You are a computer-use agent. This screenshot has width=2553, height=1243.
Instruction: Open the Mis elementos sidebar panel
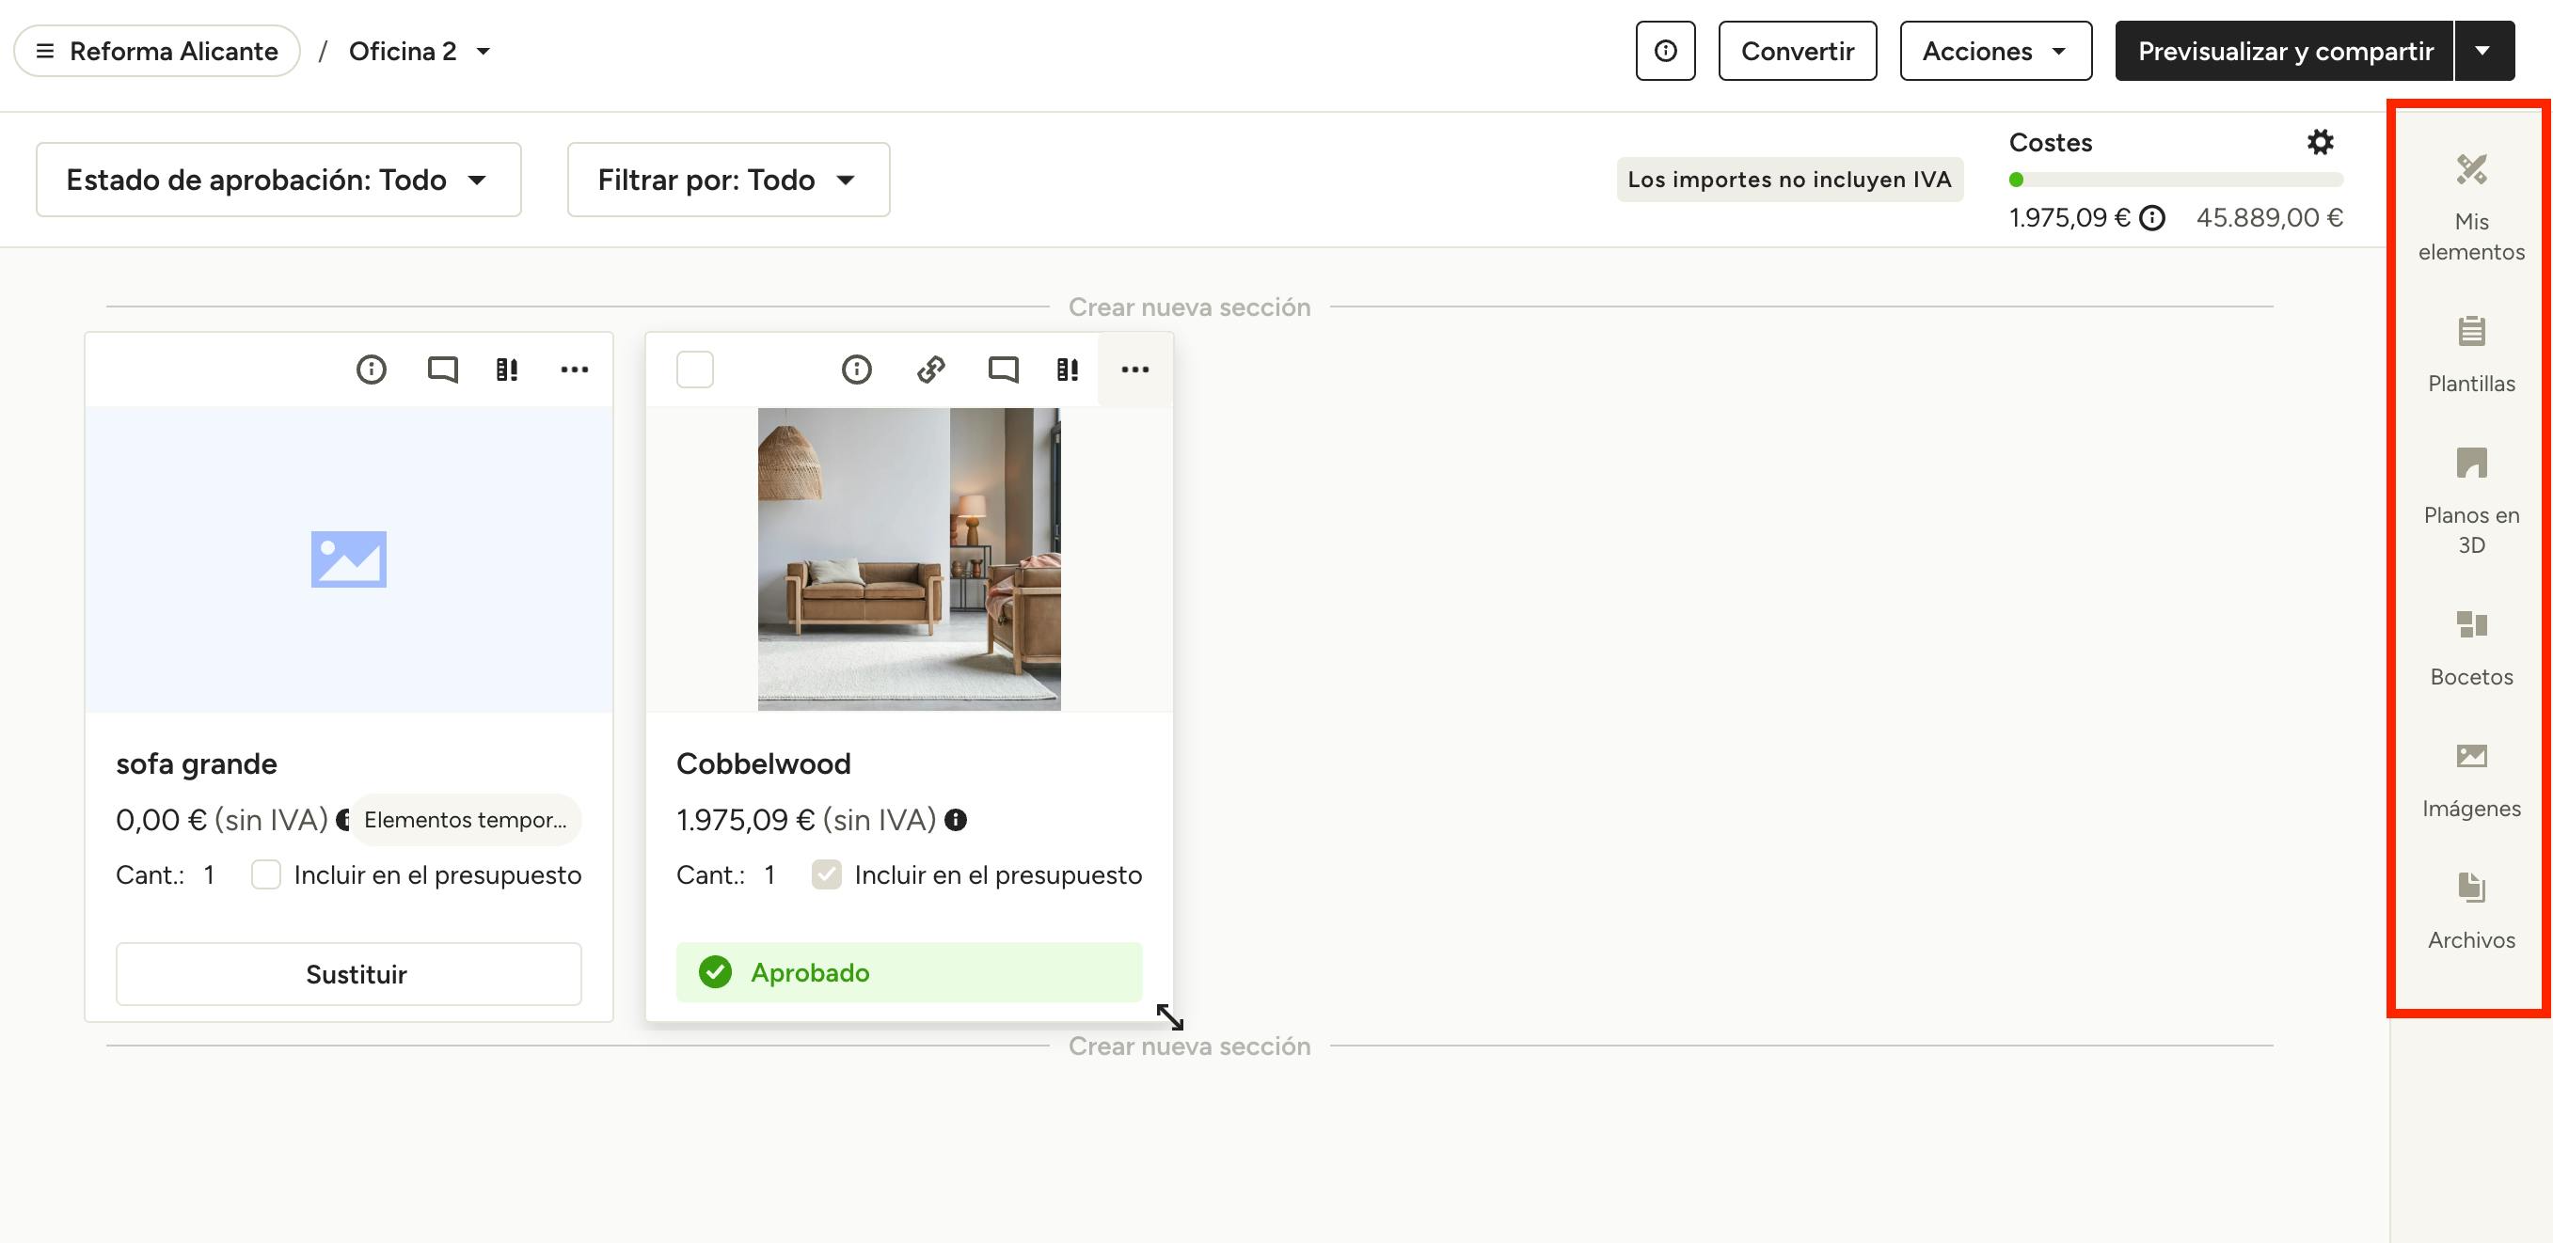2471,207
